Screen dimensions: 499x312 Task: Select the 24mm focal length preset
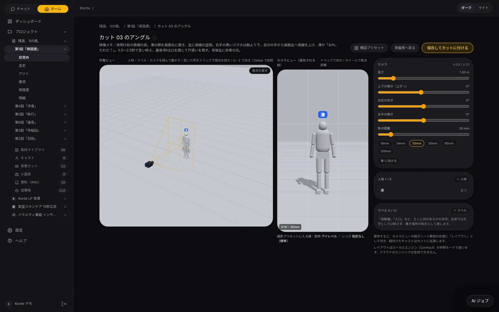pos(400,143)
